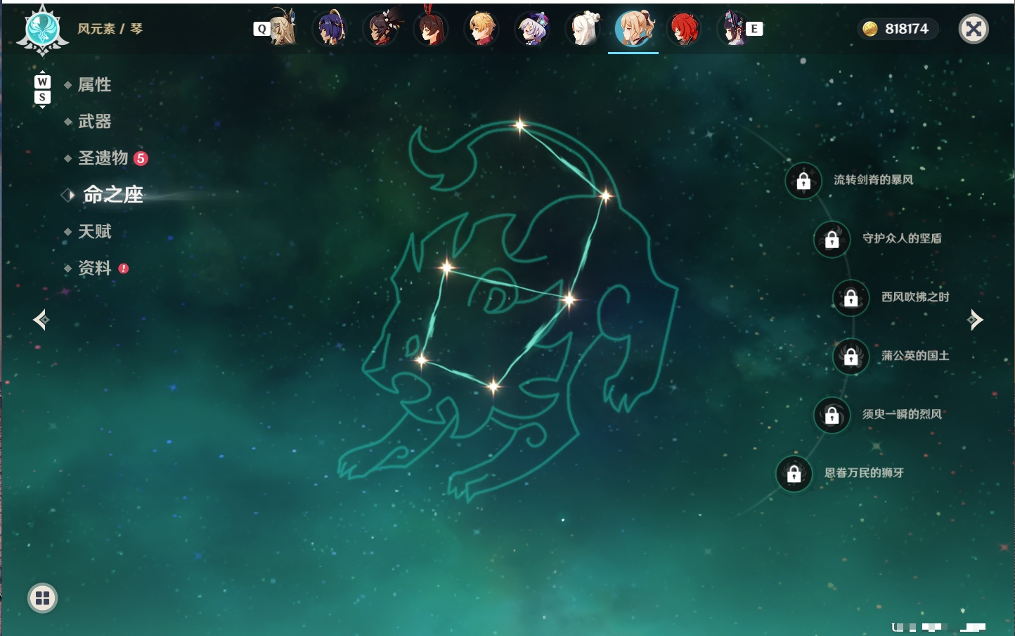The height and width of the screenshot is (636, 1015).
Task: Click the lock icon for 流转剑脊的暴风
Action: (x=803, y=181)
